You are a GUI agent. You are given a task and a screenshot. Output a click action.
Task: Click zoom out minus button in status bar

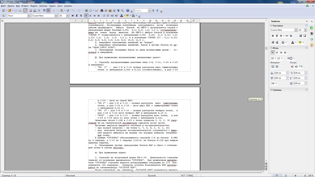tap(286, 175)
